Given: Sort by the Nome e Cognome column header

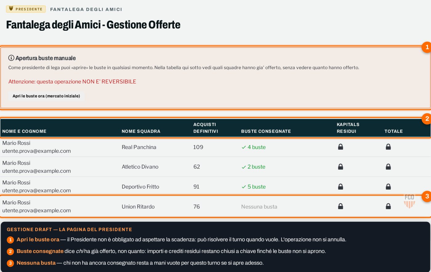Looking at the screenshot, I should (24, 131).
